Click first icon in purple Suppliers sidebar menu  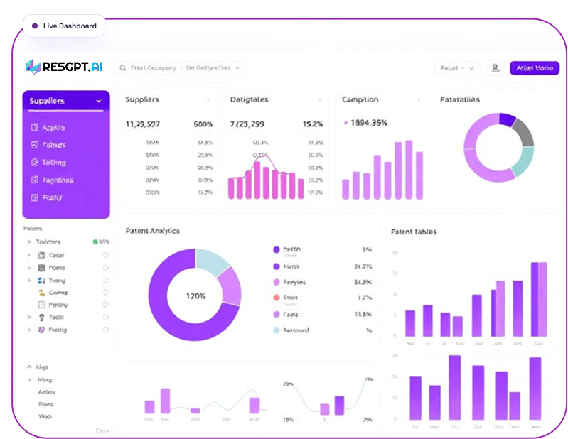33,128
